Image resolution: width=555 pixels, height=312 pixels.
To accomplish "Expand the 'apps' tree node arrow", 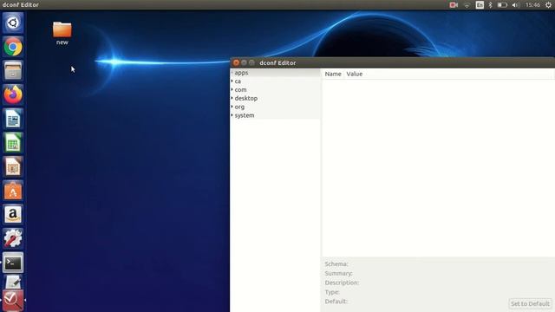I will tap(232, 73).
